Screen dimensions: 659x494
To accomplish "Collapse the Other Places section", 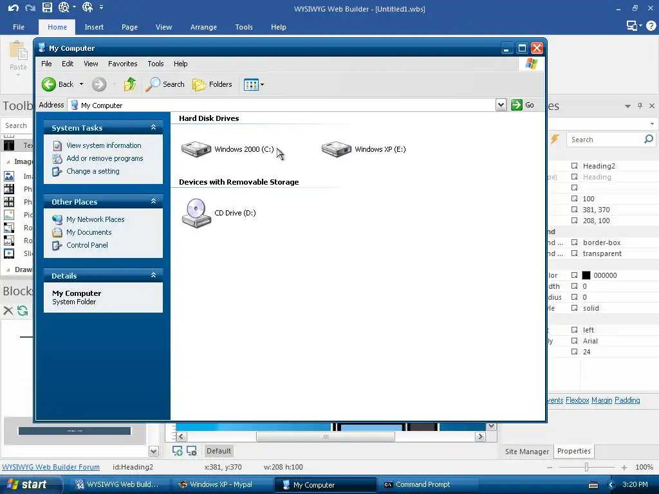I will pyautogui.click(x=153, y=201).
